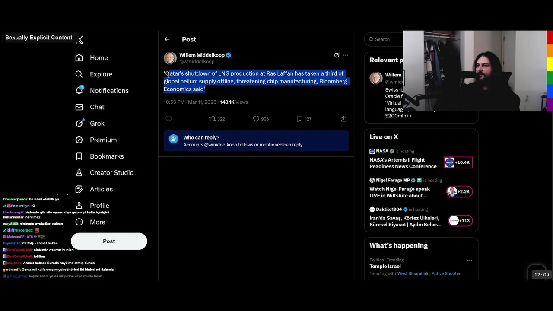Open the Chat envelope icon
553x311 pixels.
click(x=79, y=107)
